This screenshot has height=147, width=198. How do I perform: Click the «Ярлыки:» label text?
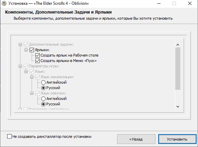[42, 50]
